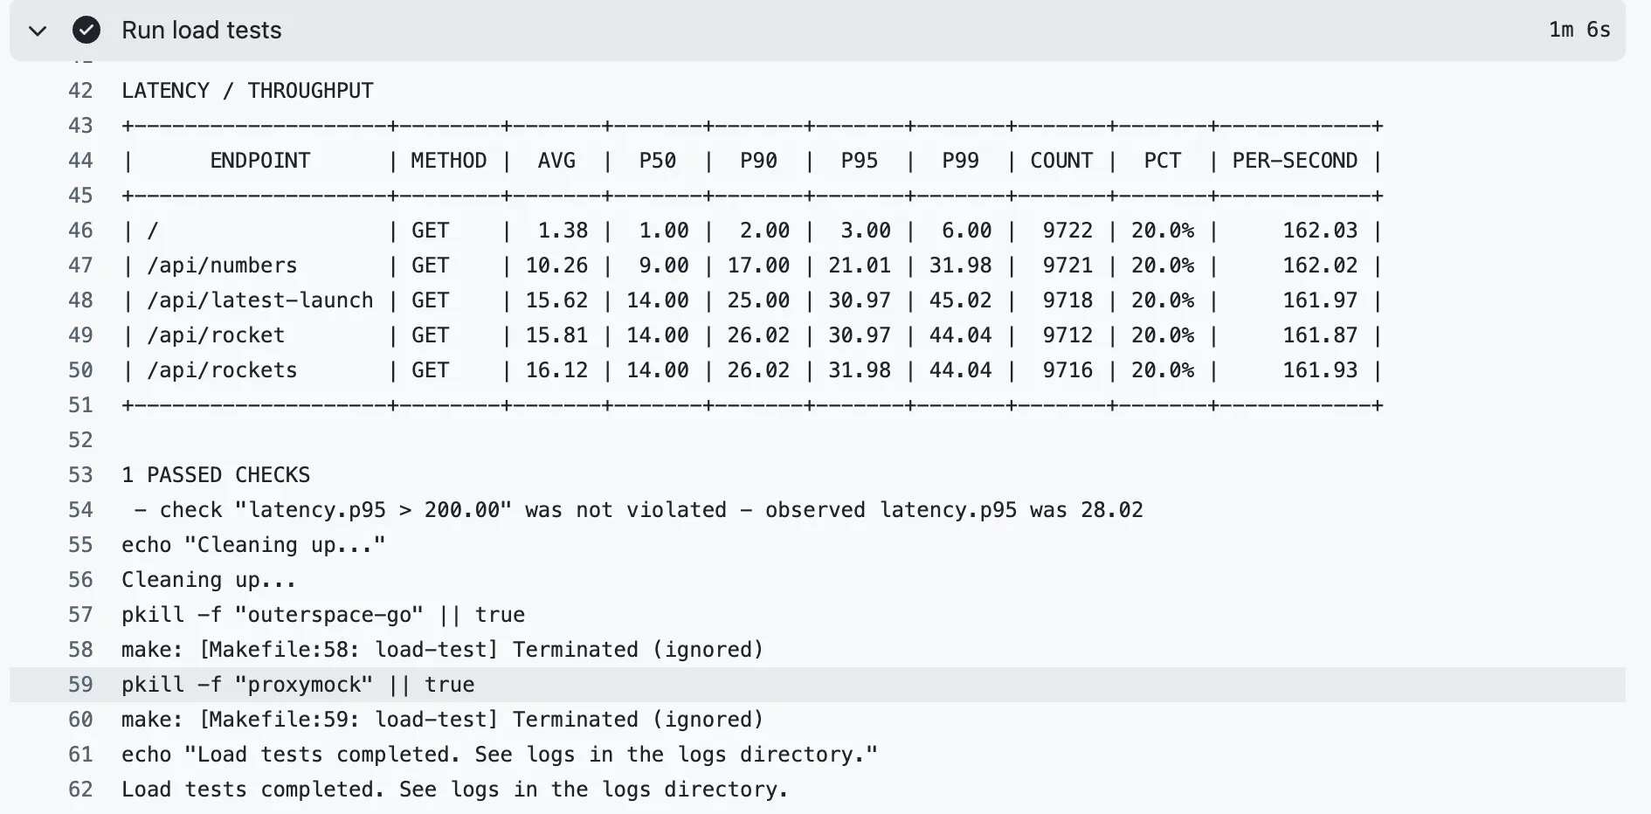1651x814 pixels.
Task: Click line 57 containing pkill outerspace-go
Action: 323,614
